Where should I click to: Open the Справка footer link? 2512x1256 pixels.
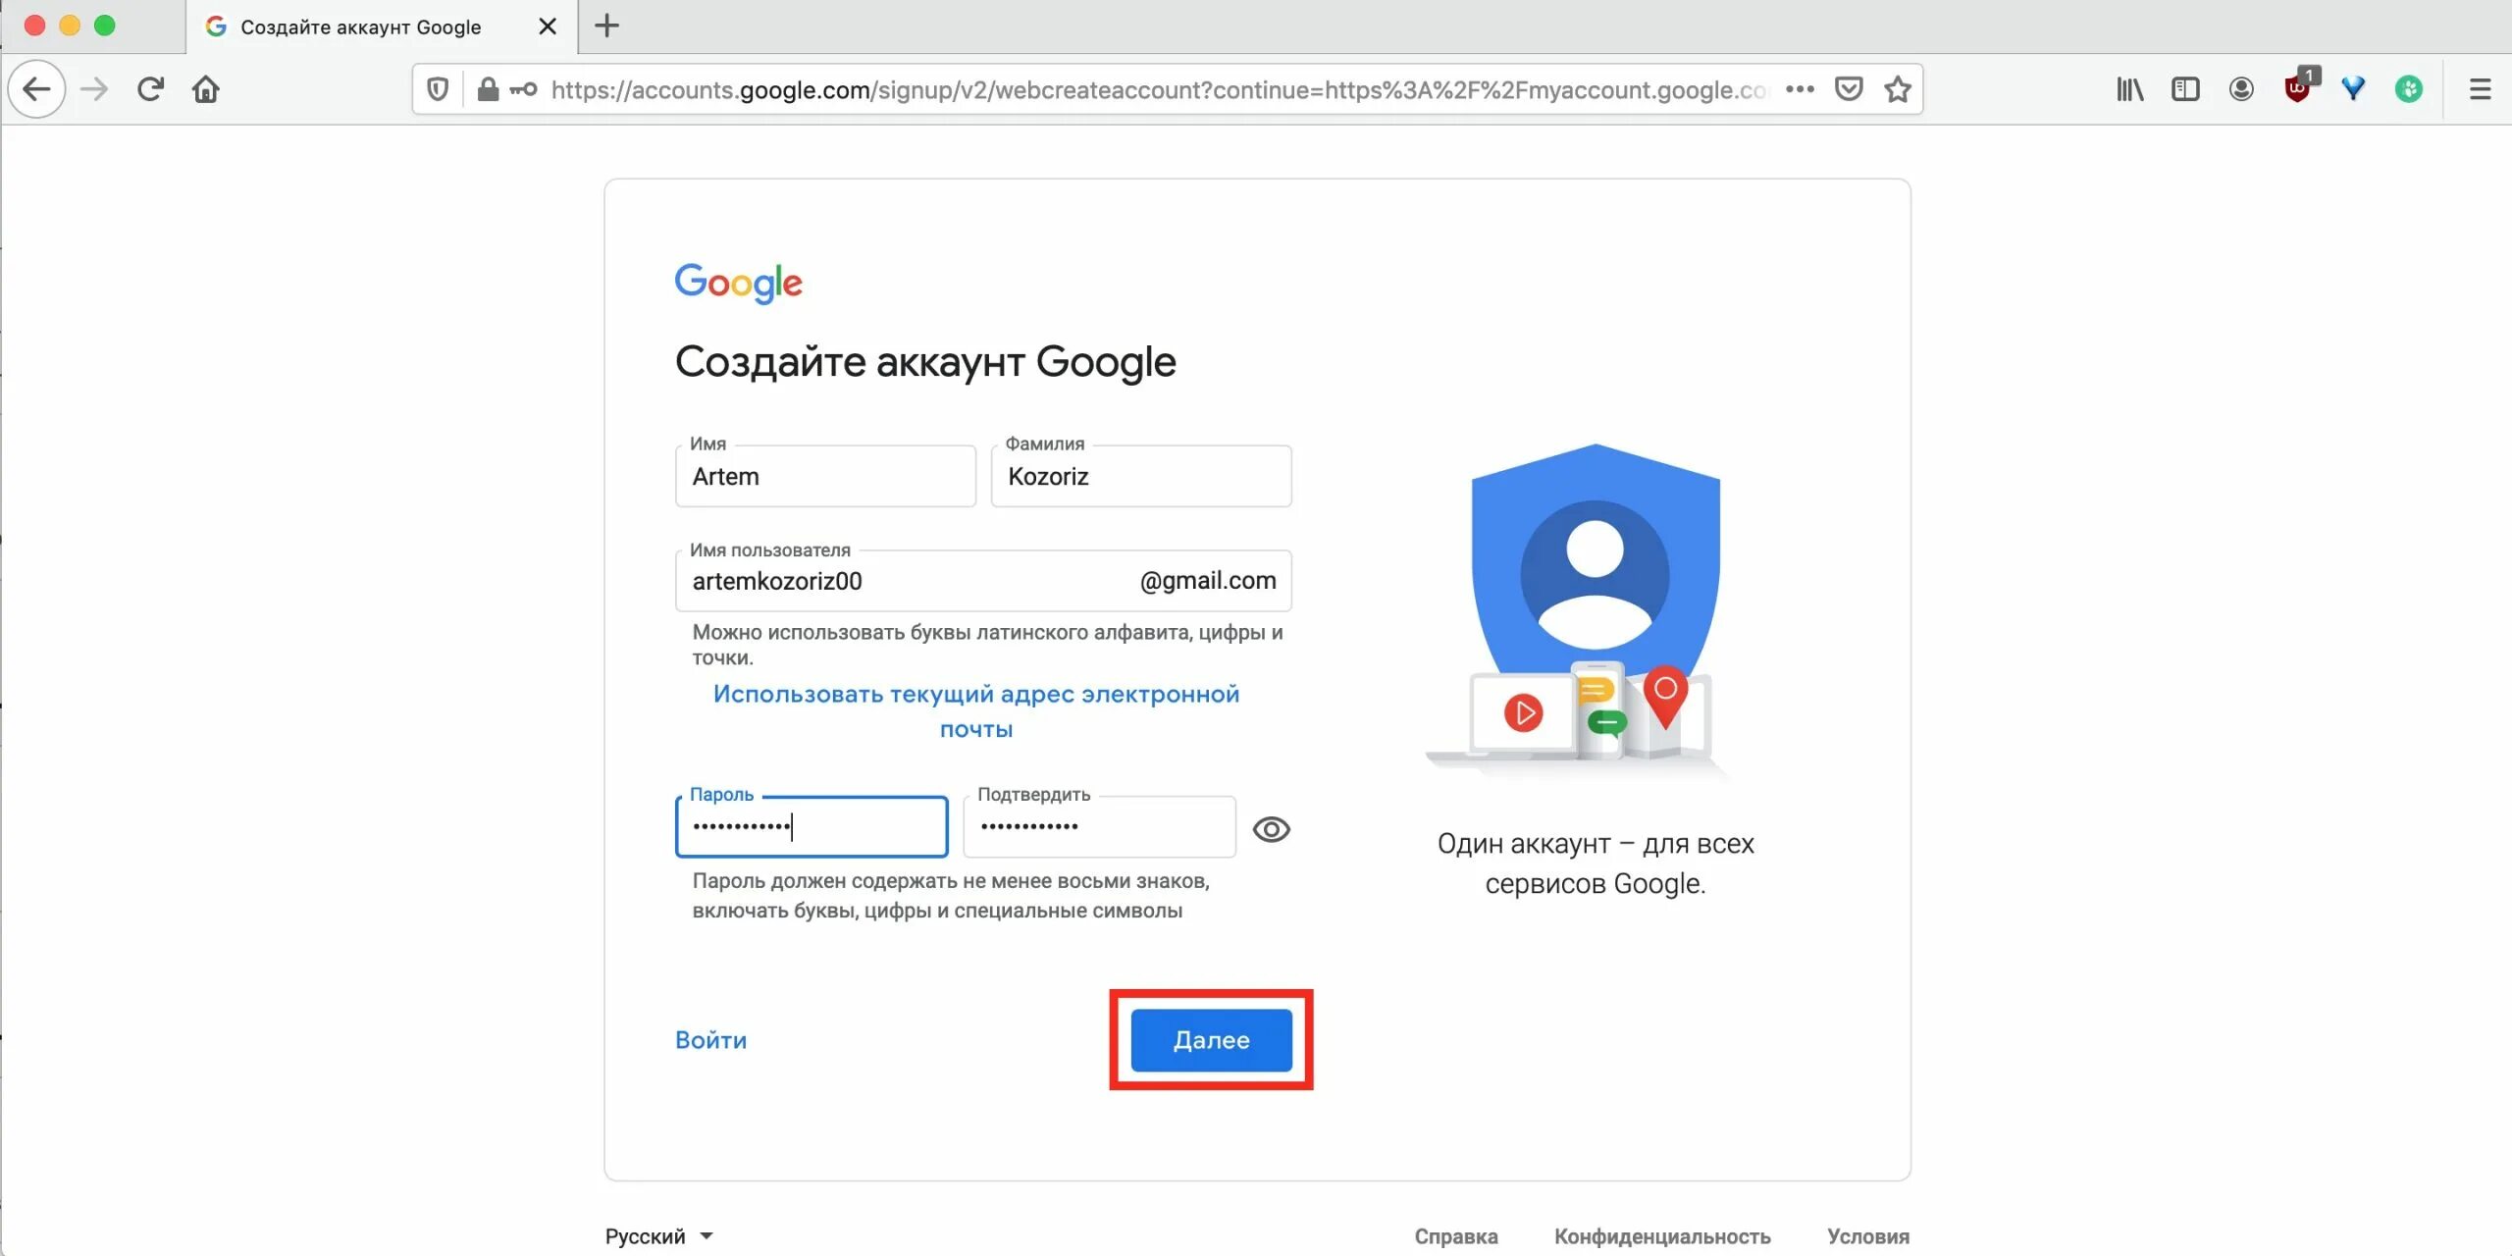pos(1456,1236)
